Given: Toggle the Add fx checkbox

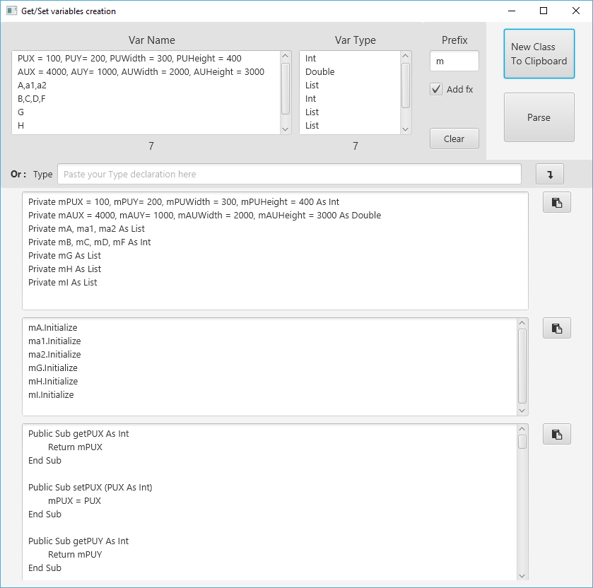Looking at the screenshot, I should click(436, 89).
